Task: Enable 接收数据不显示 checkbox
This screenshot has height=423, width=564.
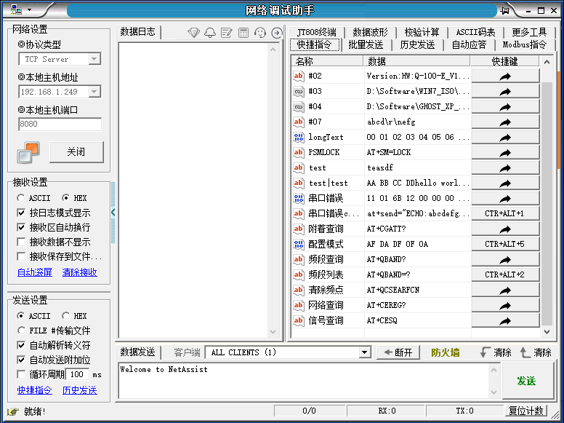Action: click(21, 242)
